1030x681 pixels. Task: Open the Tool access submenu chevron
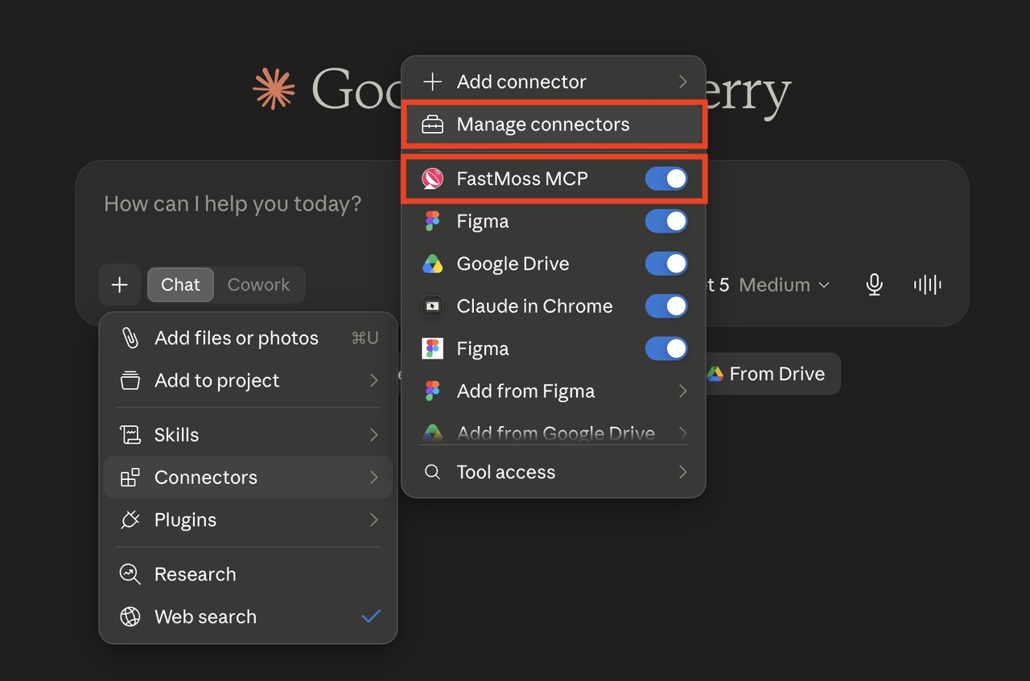pos(682,472)
